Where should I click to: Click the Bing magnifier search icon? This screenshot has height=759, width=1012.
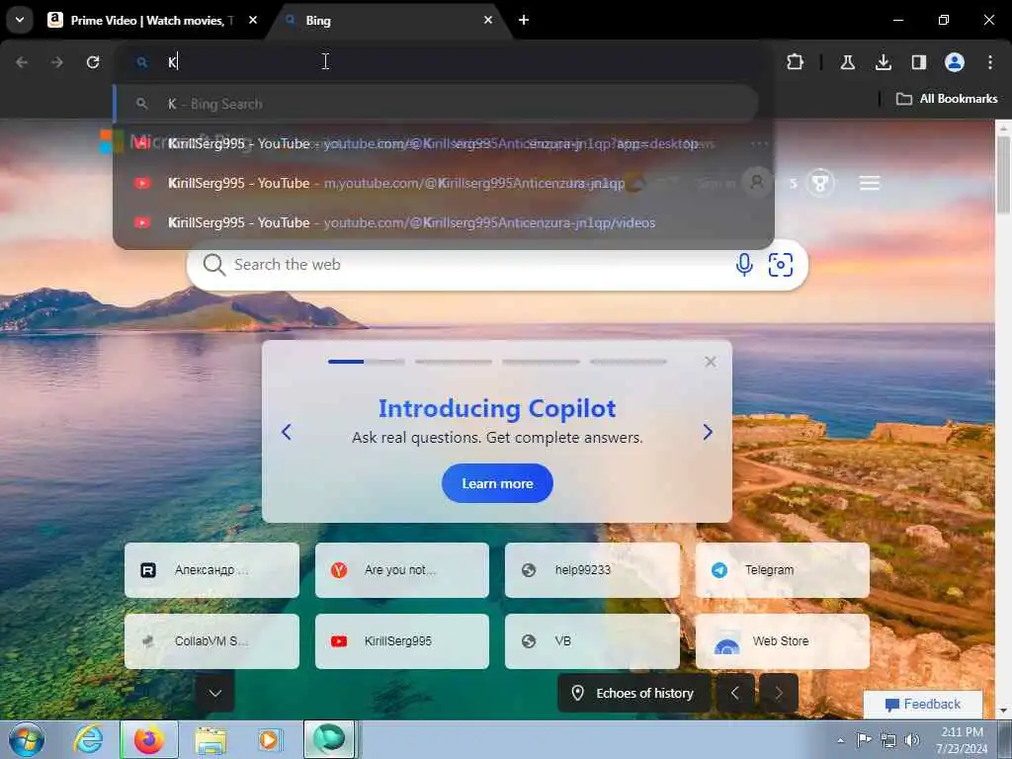(213, 265)
